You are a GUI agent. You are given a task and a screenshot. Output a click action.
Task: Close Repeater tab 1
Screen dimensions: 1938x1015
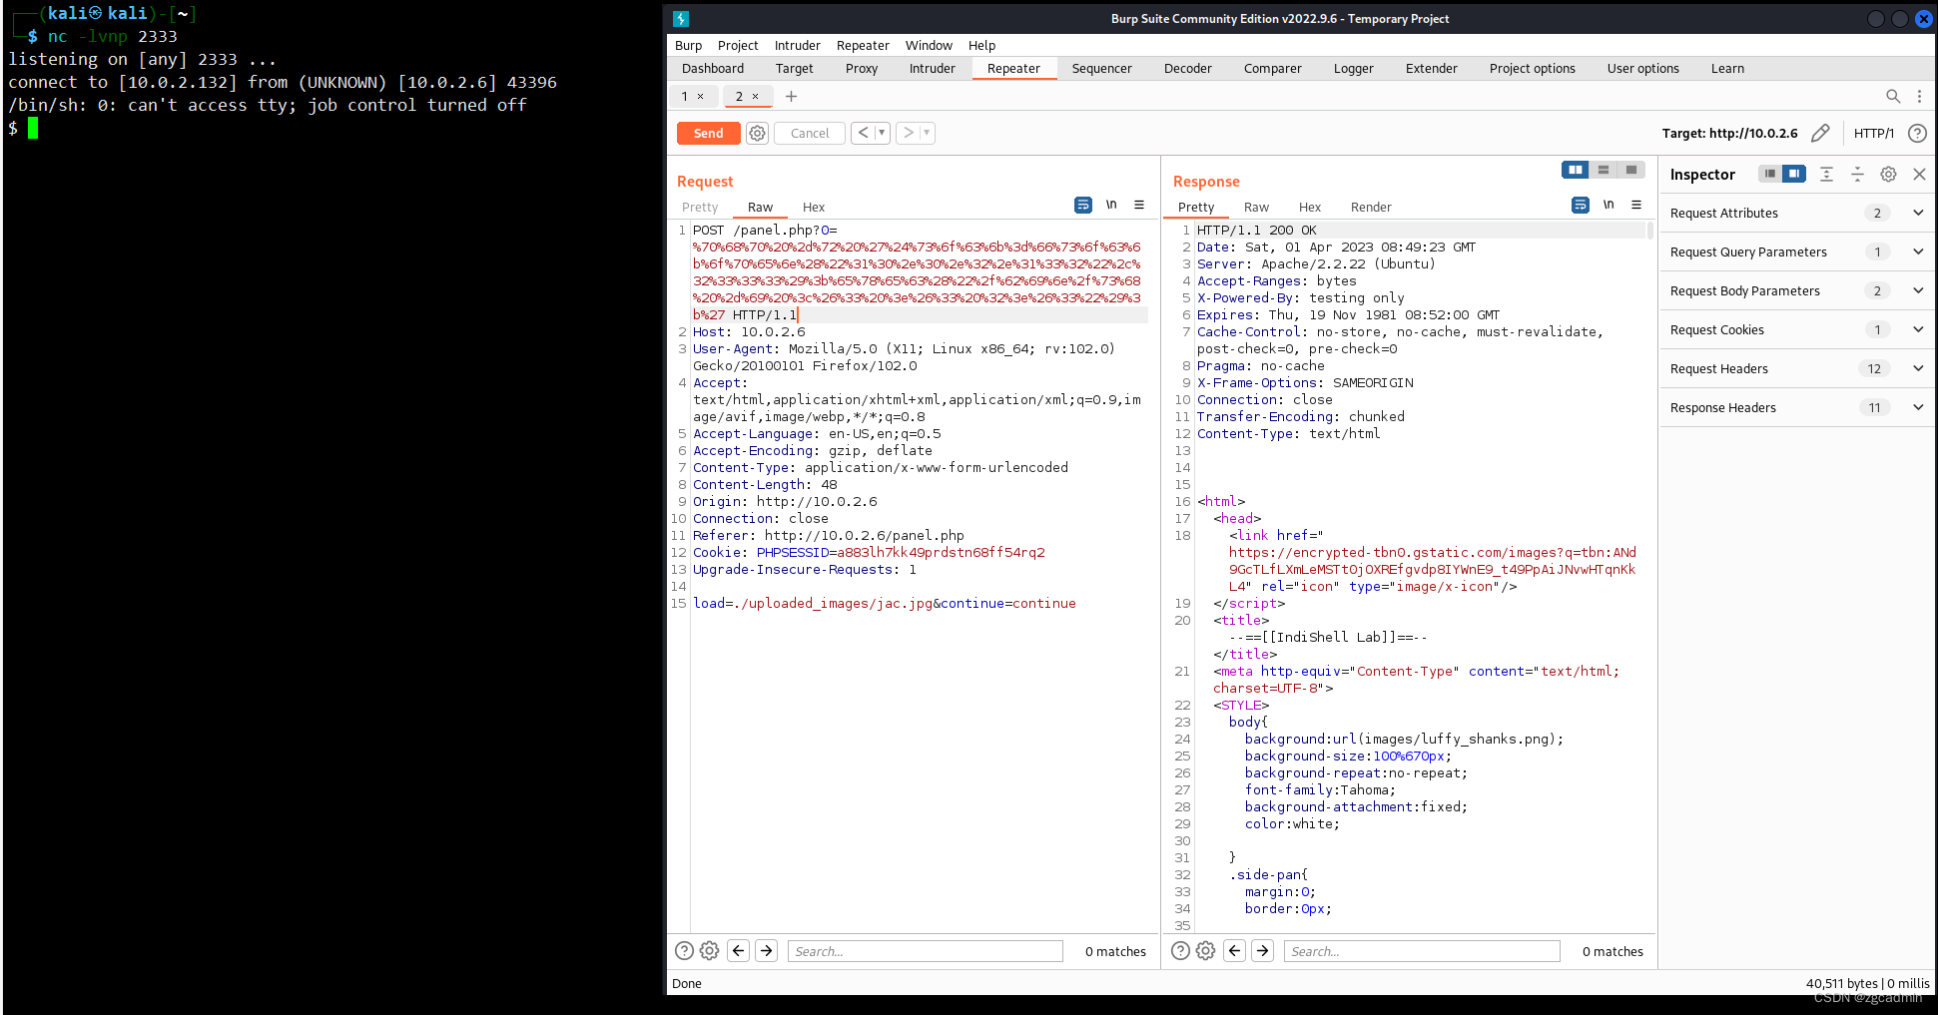pos(700,97)
